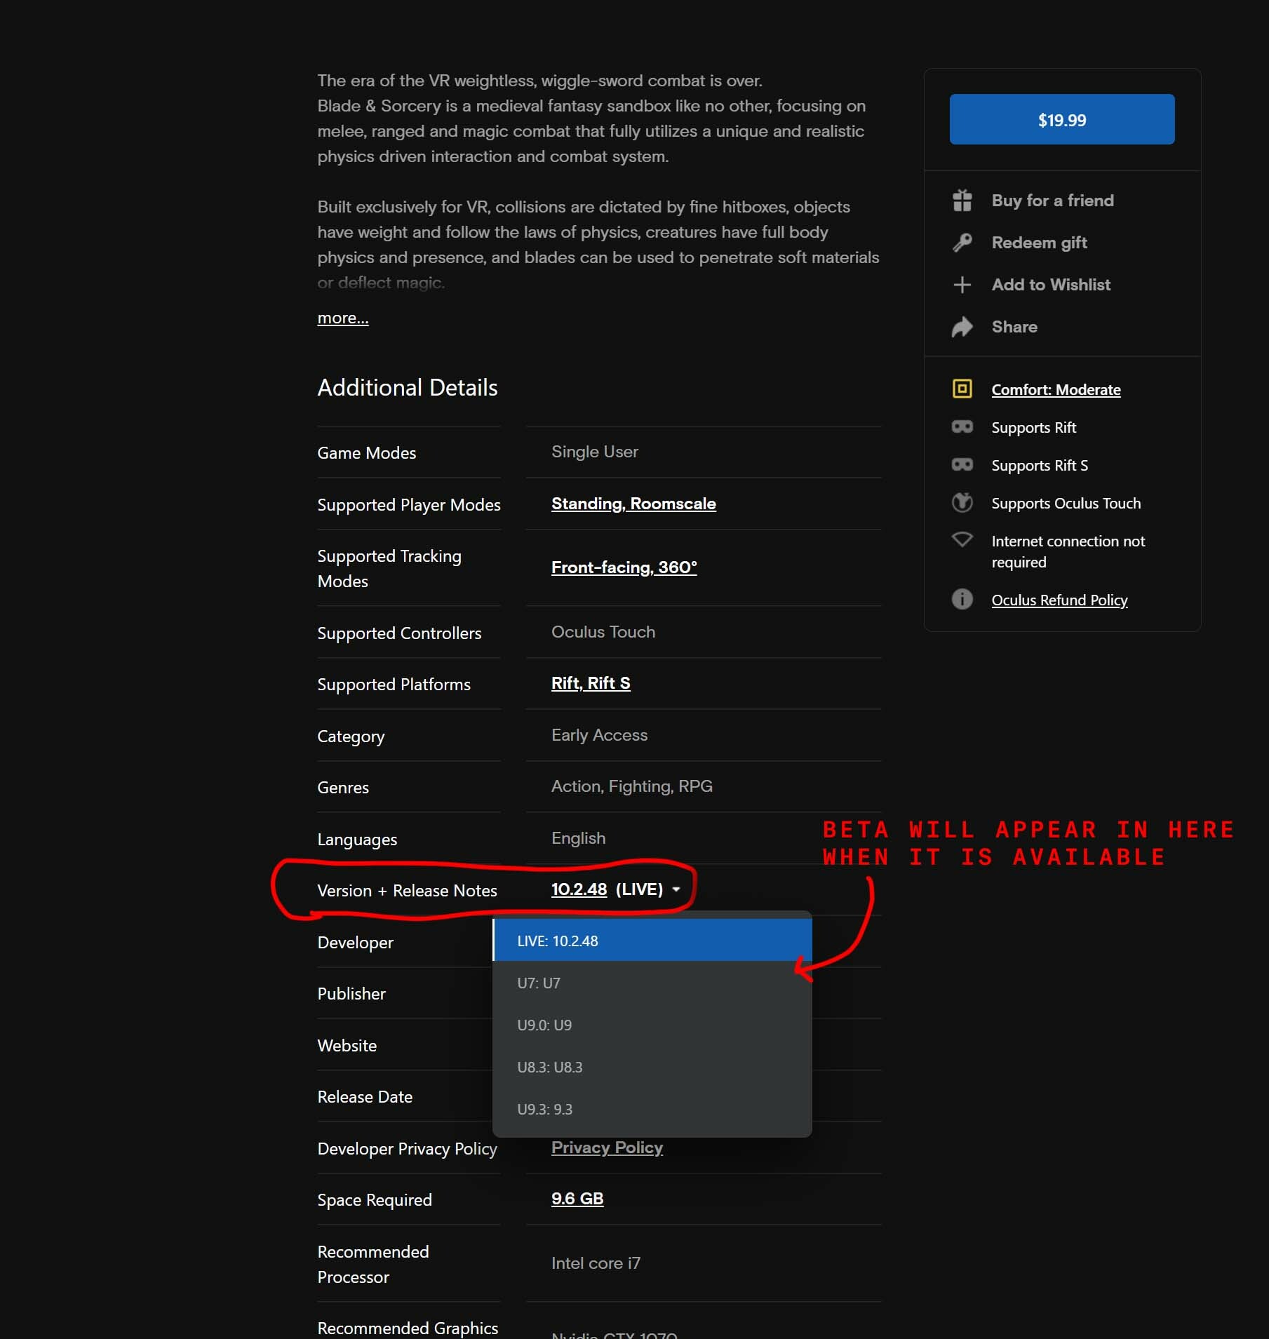1269x1339 pixels.
Task: Open Rift, Rift S platforms link
Action: pyautogui.click(x=591, y=683)
